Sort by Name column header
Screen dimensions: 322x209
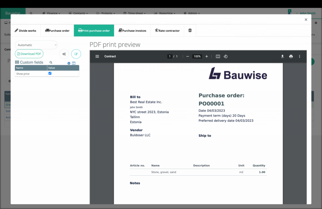point(31,68)
